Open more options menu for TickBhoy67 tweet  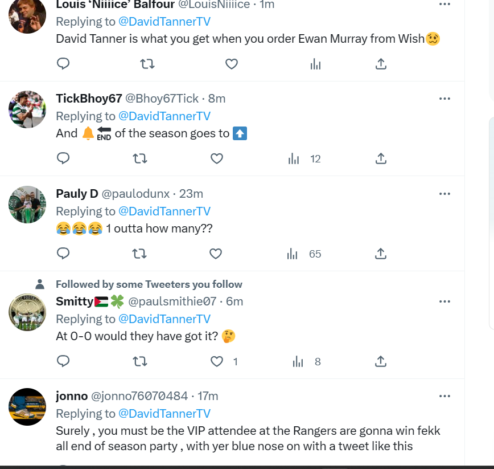444,99
